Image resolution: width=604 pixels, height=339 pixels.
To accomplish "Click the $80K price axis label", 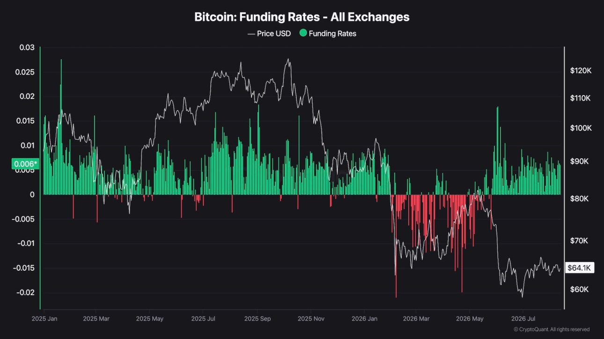I will click(x=579, y=199).
